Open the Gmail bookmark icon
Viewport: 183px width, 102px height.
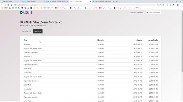[13, 8]
